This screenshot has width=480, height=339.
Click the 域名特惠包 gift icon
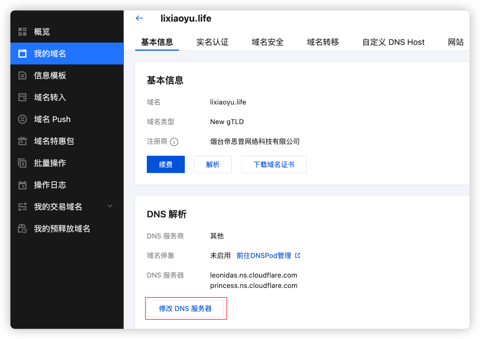tap(22, 141)
